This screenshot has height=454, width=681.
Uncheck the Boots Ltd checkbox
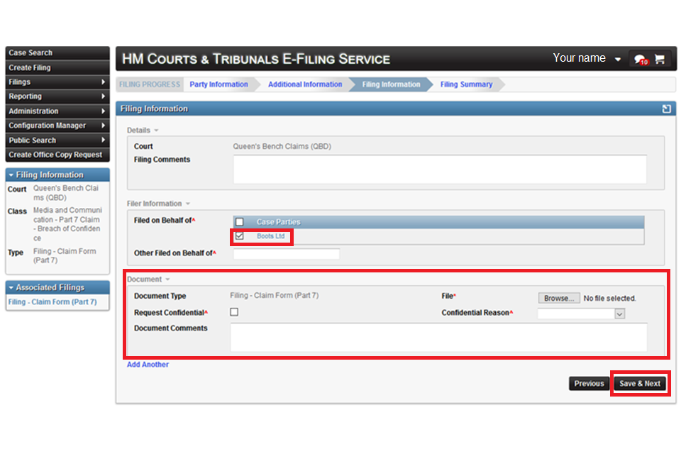click(239, 237)
